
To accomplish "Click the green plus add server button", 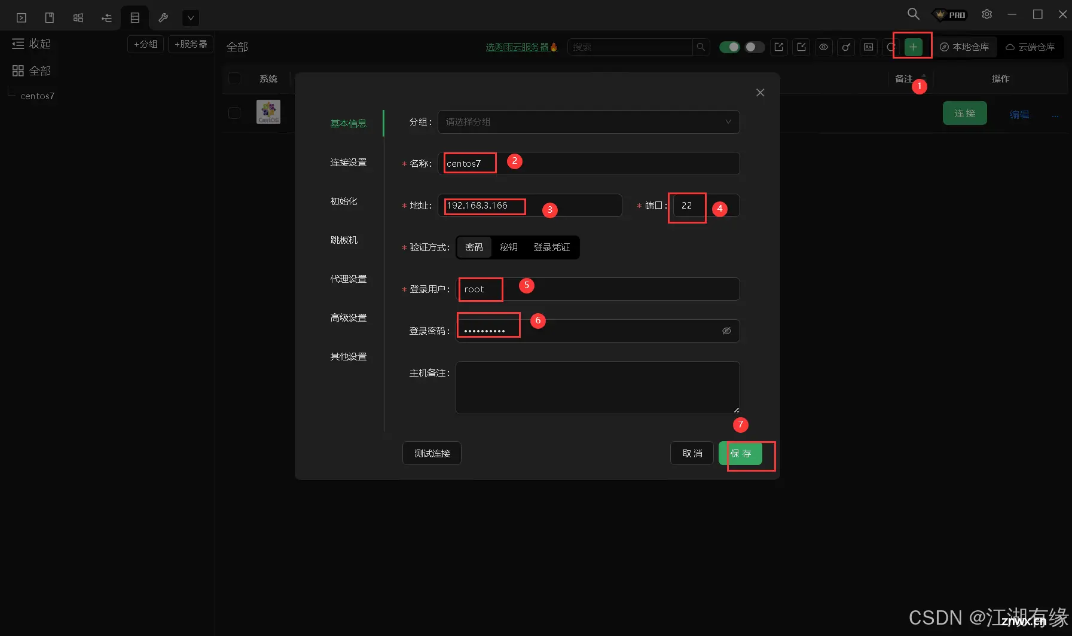I will tap(913, 47).
